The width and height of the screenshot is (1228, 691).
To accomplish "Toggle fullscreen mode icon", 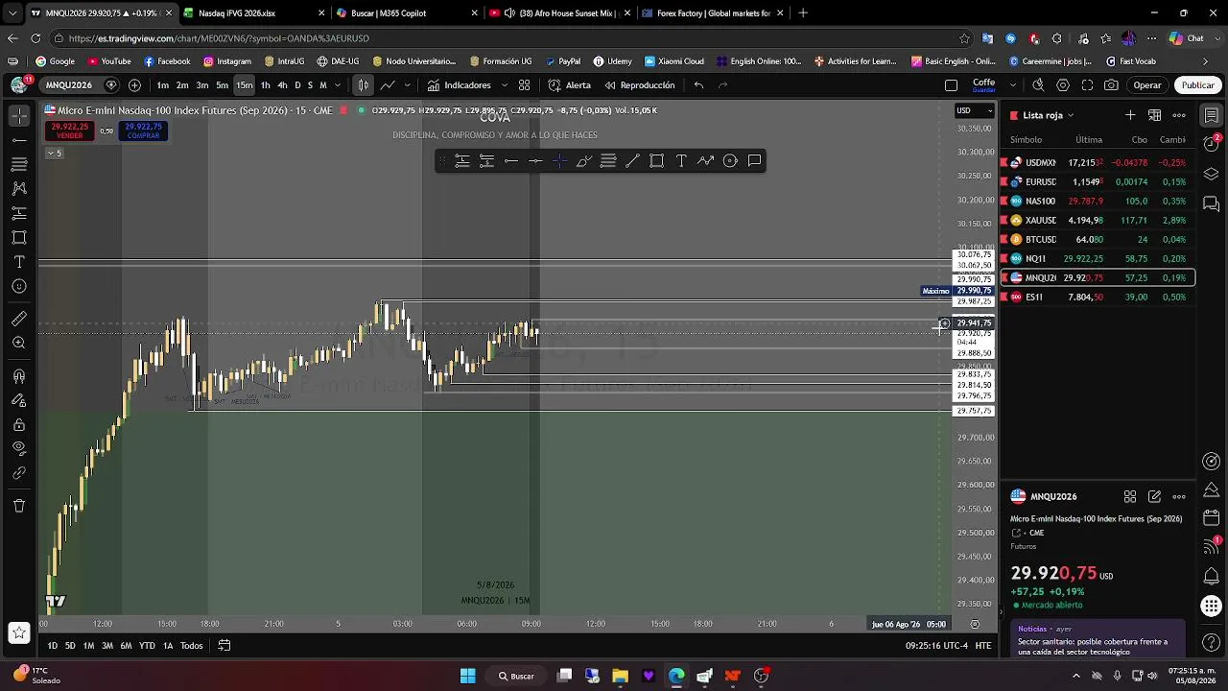I will coord(1087,85).
